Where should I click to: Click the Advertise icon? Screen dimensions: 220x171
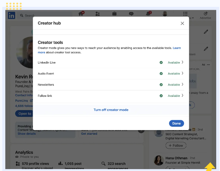(206, 14)
